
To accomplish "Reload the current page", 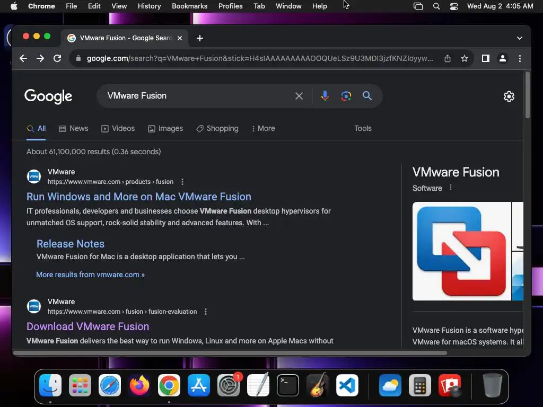I will click(57, 58).
